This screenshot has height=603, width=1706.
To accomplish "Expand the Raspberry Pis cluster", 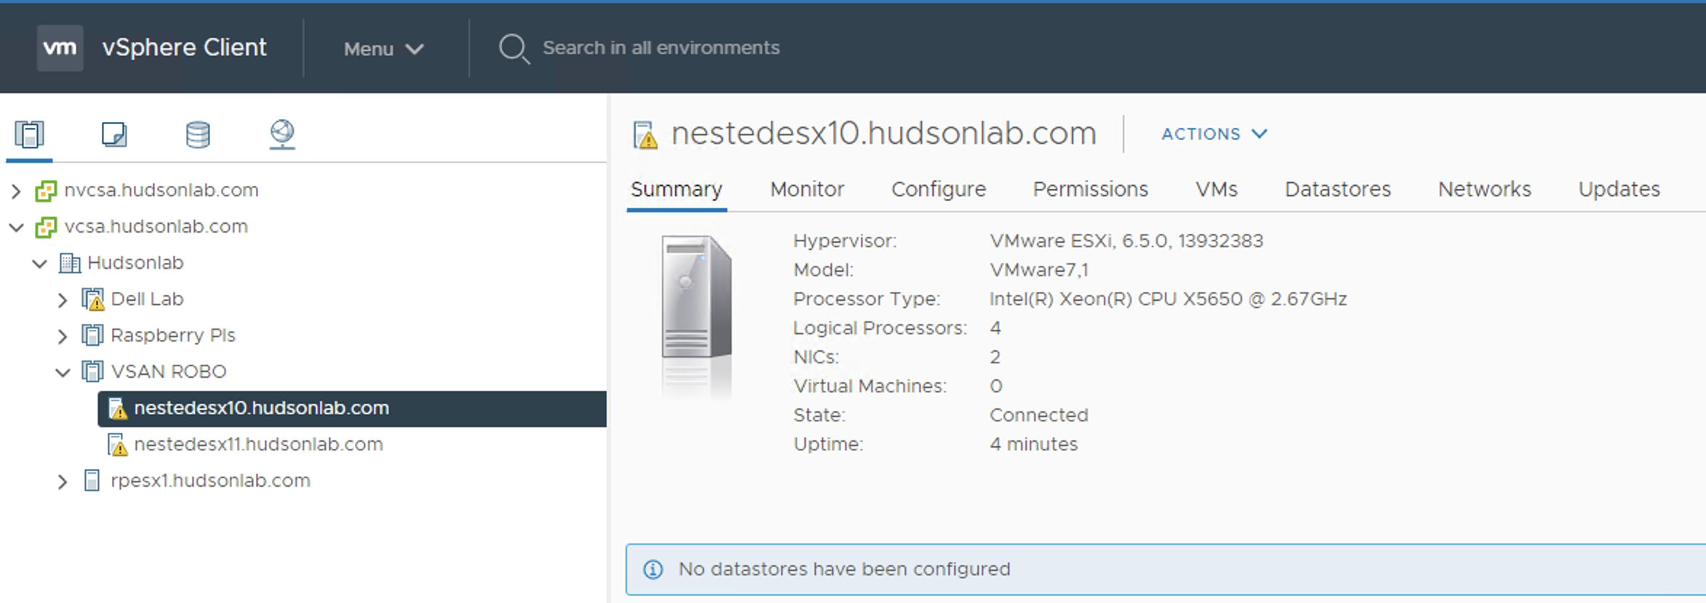I will tap(63, 336).
